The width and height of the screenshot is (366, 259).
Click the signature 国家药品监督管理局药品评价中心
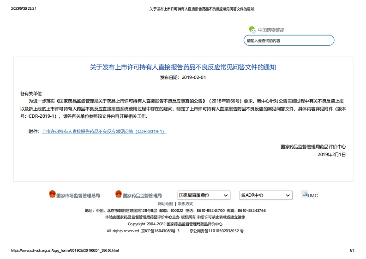[313, 147]
